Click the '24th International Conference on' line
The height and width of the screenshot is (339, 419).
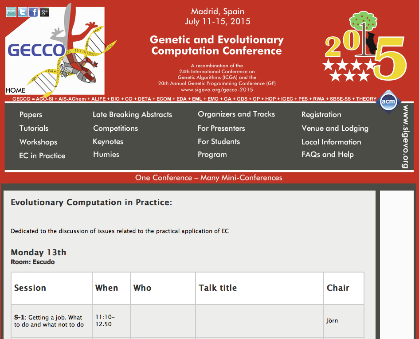(x=217, y=72)
